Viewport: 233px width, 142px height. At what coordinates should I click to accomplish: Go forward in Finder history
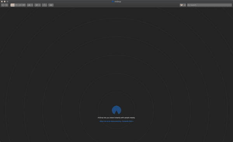point(6,5)
